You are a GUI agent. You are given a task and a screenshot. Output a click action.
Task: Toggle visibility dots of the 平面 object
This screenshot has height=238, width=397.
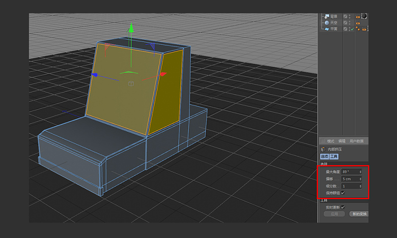(x=350, y=29)
